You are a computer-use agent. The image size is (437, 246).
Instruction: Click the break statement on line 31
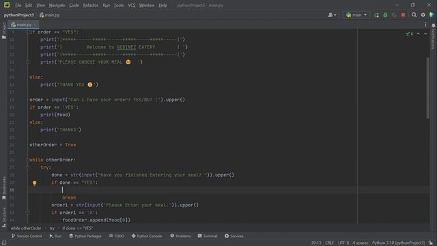(69, 197)
